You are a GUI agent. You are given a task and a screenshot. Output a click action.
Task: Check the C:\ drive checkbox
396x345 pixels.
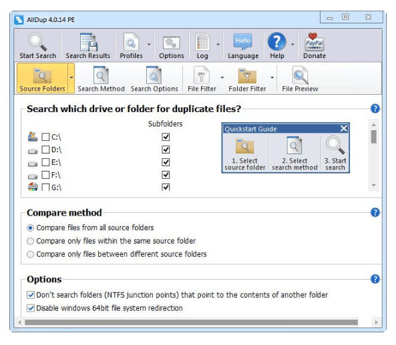(45, 137)
